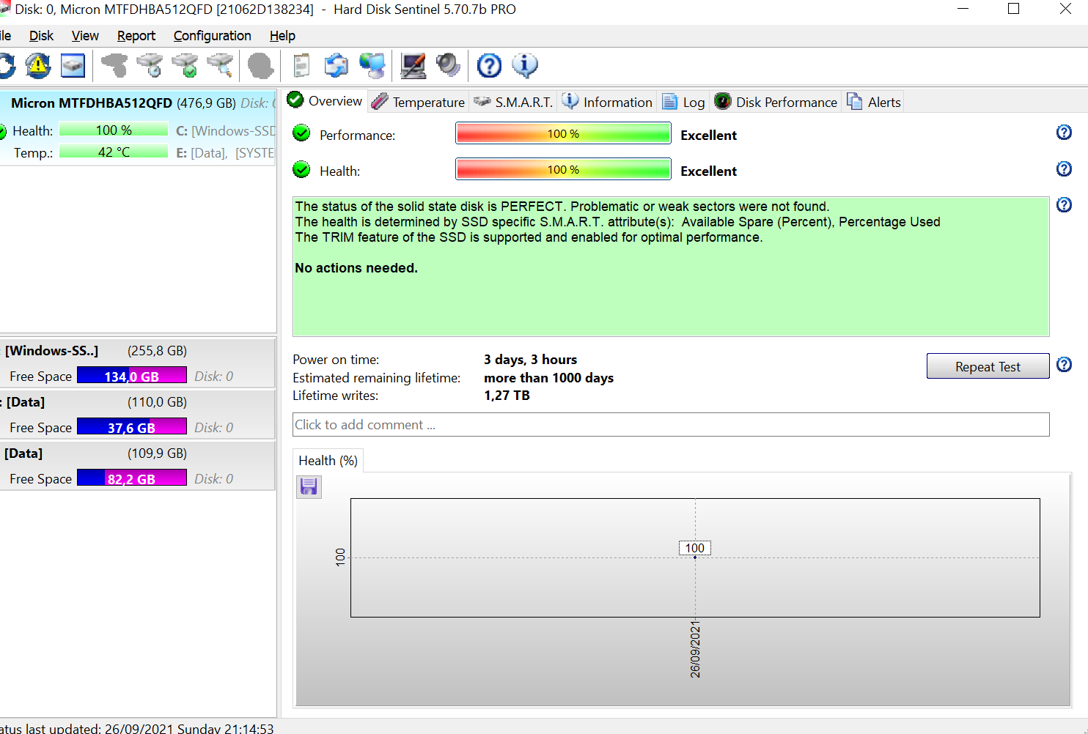Switch to the Alerts tab

coord(874,102)
